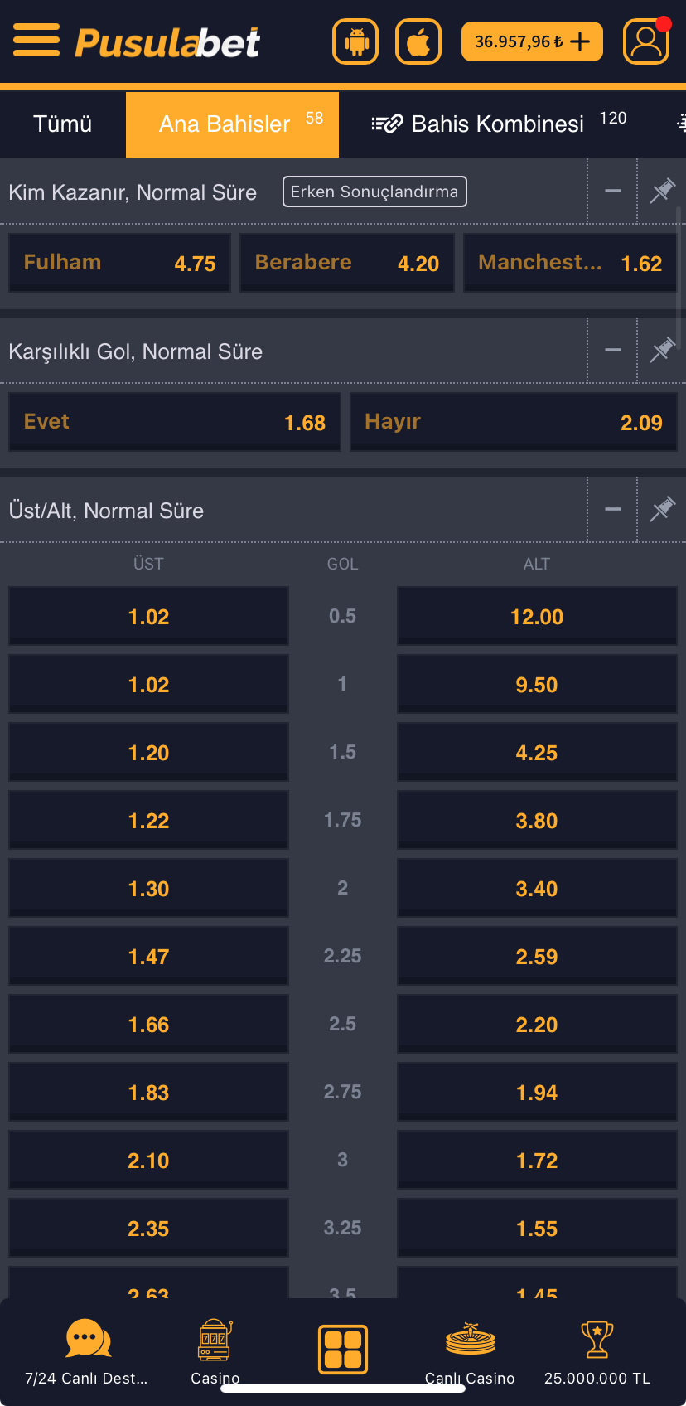The width and height of the screenshot is (686, 1406).
Task: Pin the Kim Kazanır market
Action: tap(662, 192)
